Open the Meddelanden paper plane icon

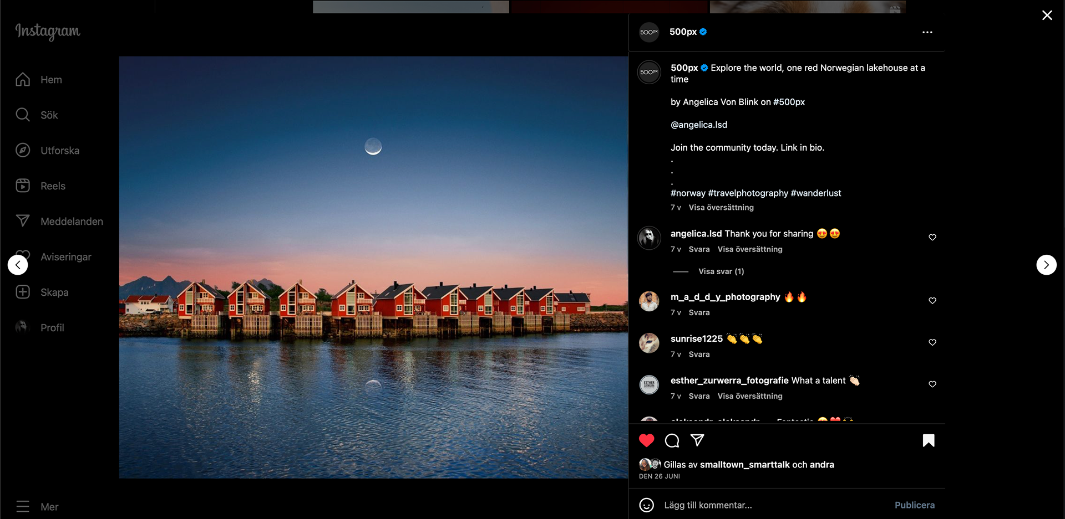23,221
